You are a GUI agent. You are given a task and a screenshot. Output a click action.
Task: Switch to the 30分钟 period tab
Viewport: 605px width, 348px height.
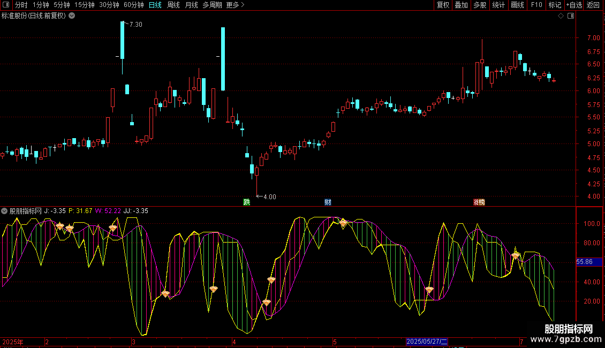pos(109,5)
